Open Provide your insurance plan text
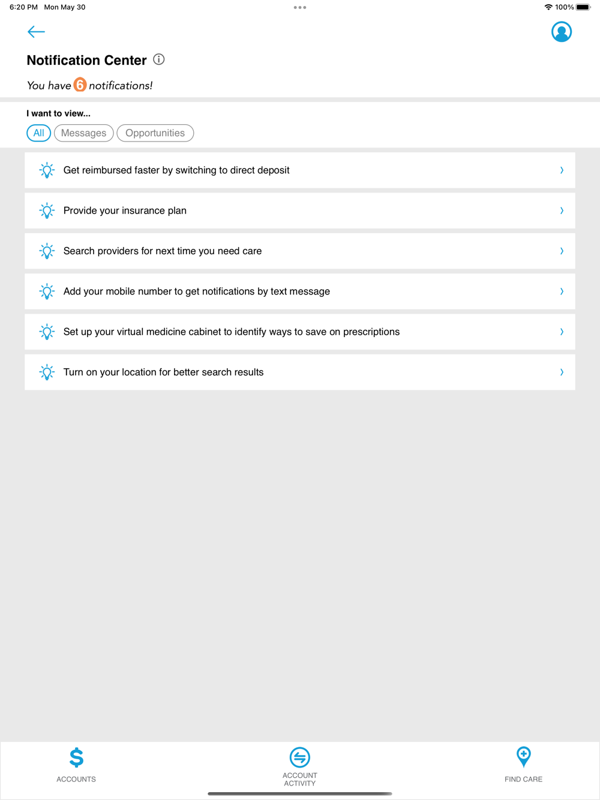The width and height of the screenshot is (600, 800). pos(125,210)
